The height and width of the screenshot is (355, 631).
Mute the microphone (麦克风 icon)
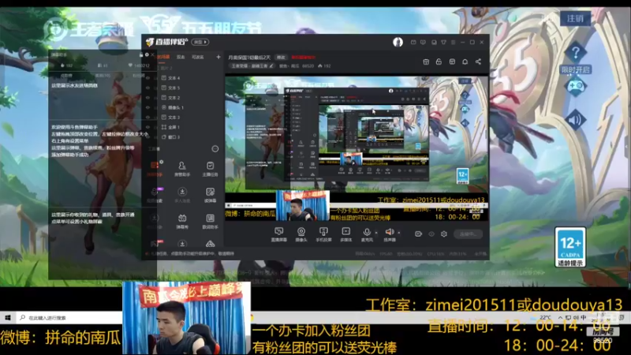(x=367, y=234)
